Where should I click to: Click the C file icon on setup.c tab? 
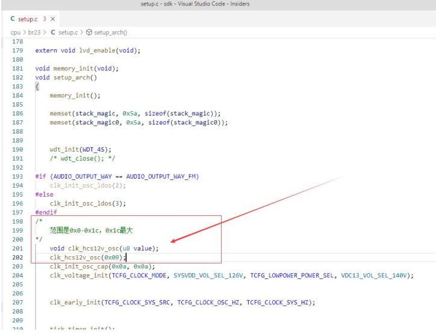(13, 19)
